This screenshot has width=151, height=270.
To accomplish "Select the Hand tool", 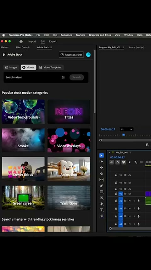I will coord(101,204).
